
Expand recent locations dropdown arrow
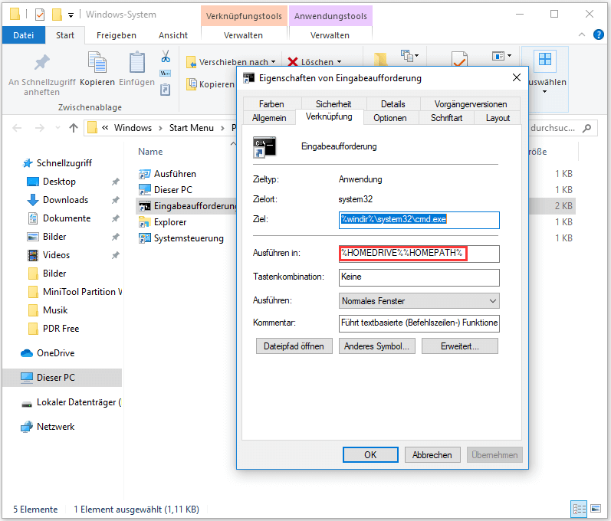(x=57, y=128)
